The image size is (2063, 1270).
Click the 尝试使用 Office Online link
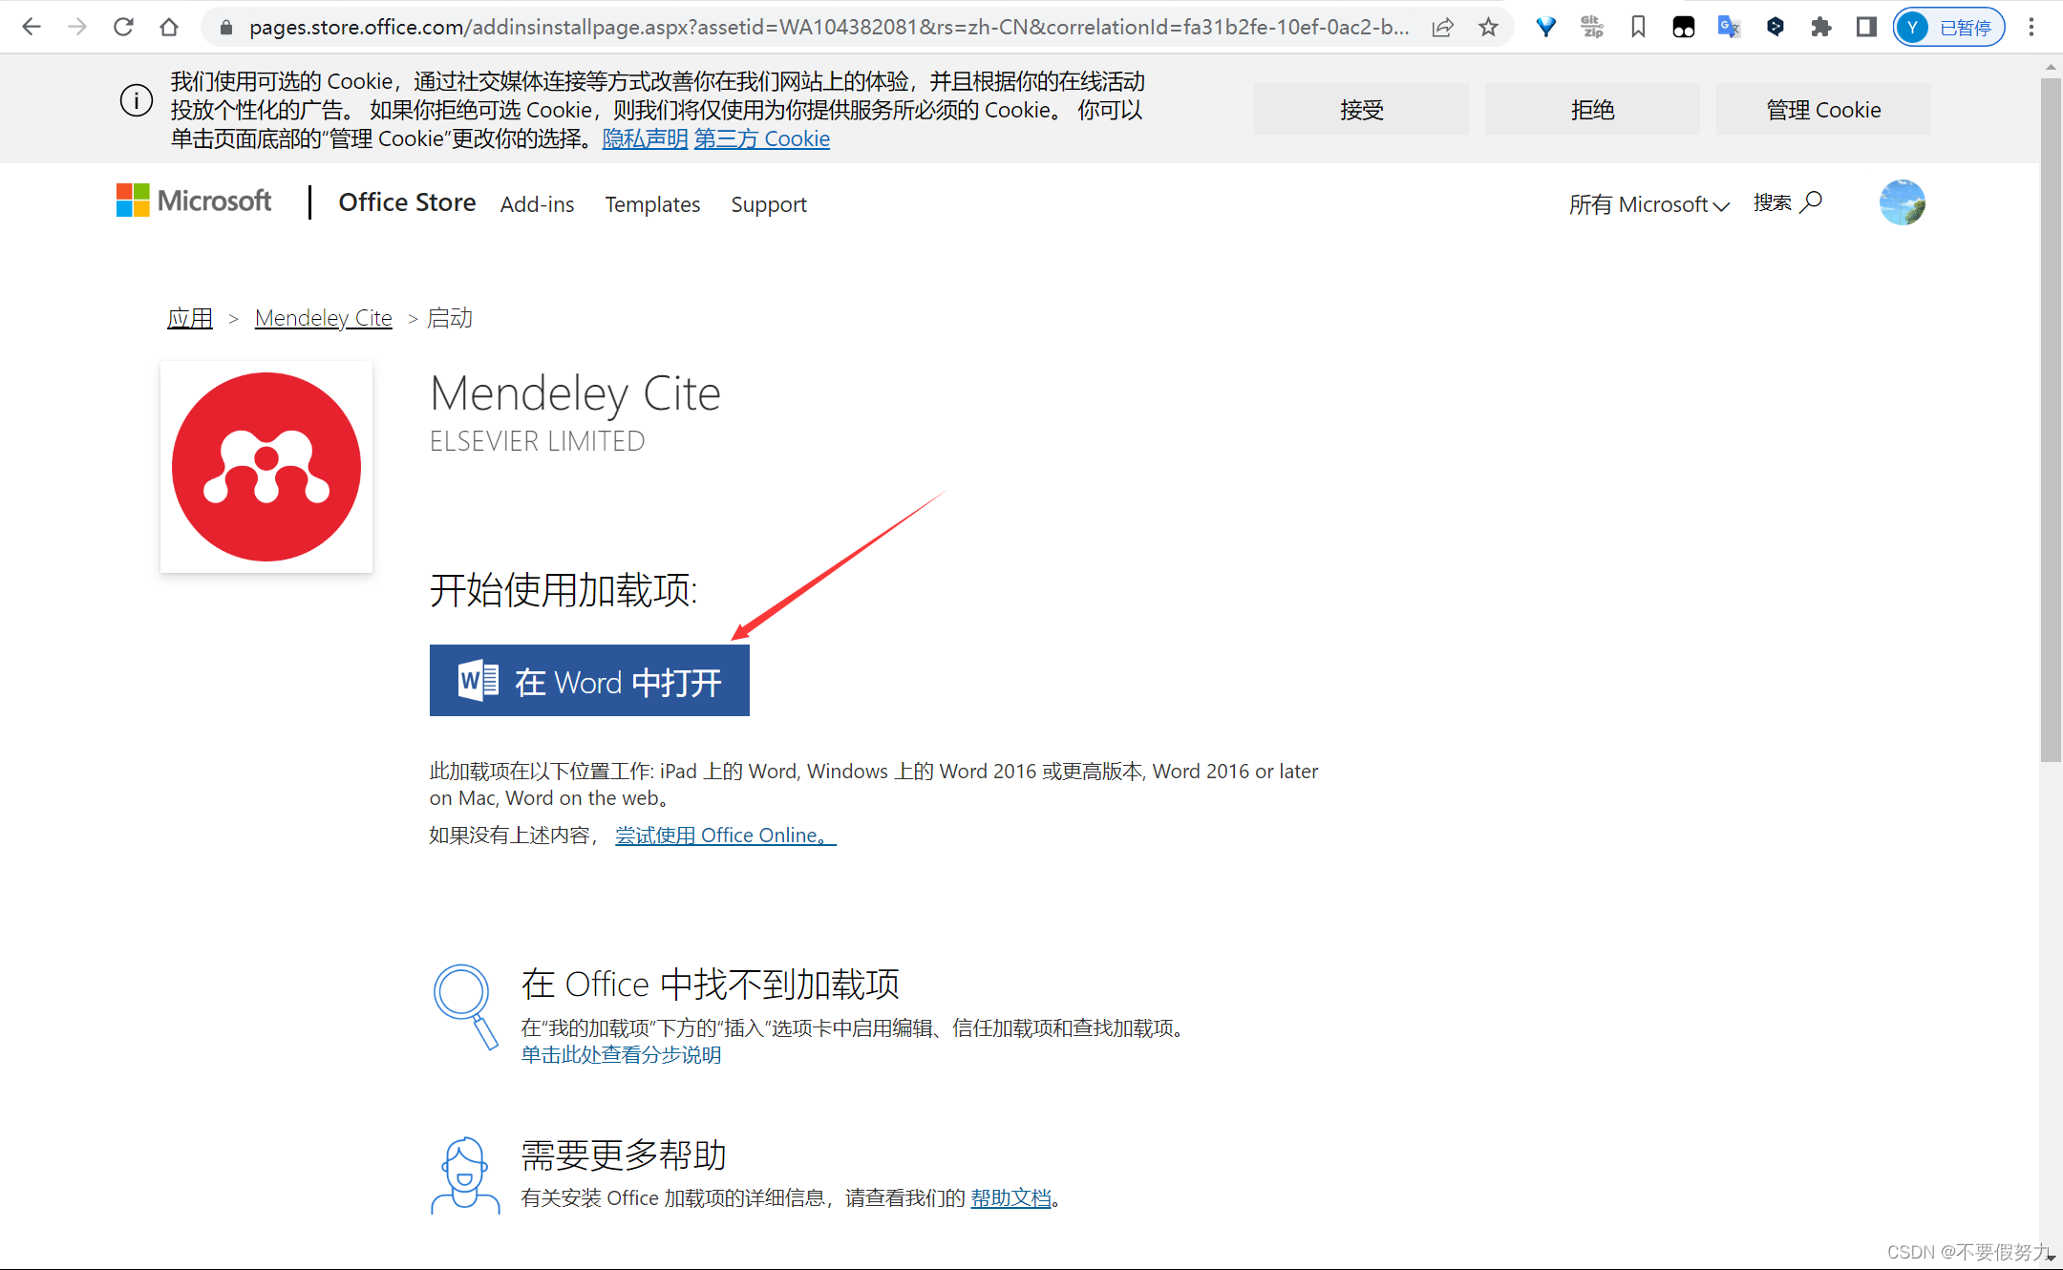(x=725, y=836)
